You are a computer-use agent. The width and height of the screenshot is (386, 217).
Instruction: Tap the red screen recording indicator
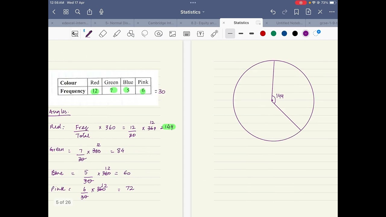[301, 3]
